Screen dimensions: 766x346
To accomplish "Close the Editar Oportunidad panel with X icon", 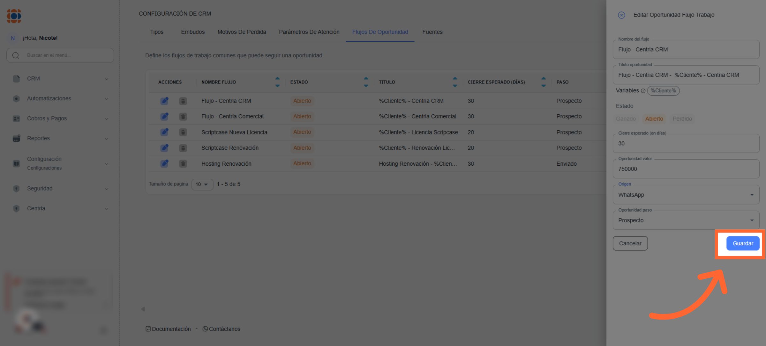I will (x=621, y=15).
